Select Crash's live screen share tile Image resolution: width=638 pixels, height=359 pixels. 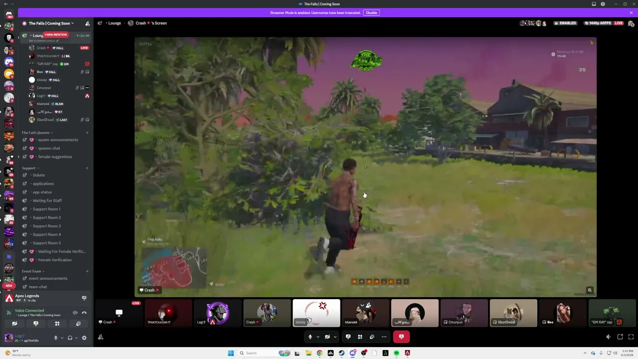pyautogui.click(x=119, y=313)
